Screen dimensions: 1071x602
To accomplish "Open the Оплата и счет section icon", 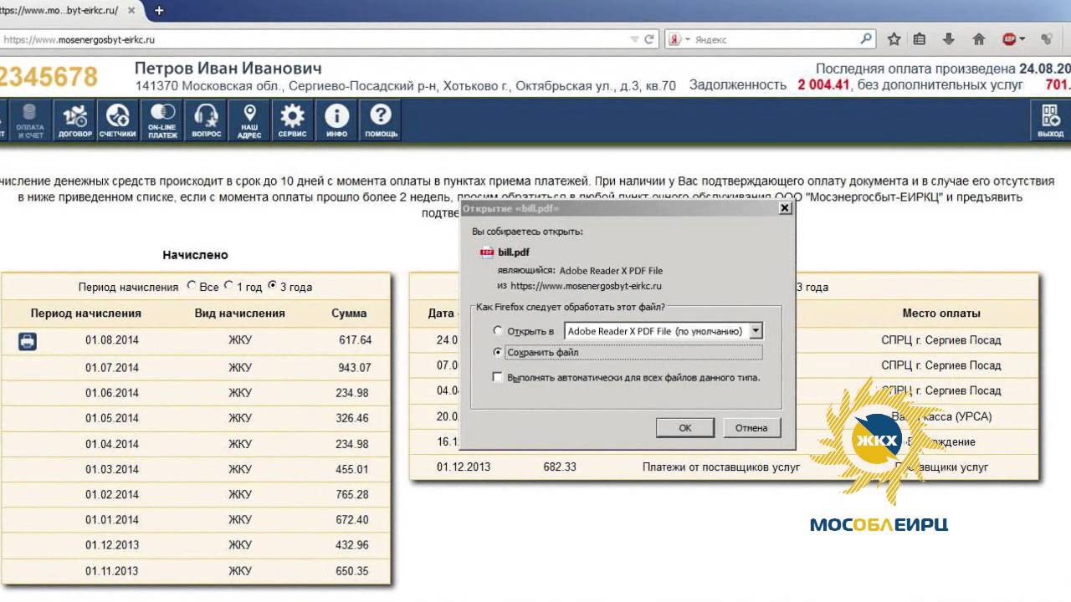I will click(x=30, y=120).
